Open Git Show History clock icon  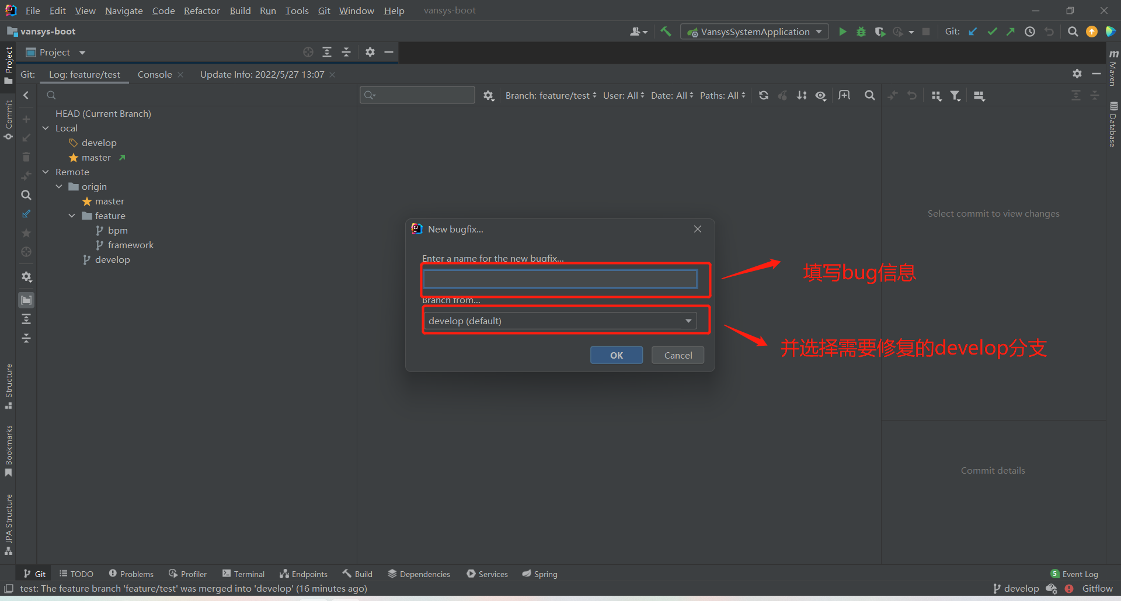(x=1030, y=32)
